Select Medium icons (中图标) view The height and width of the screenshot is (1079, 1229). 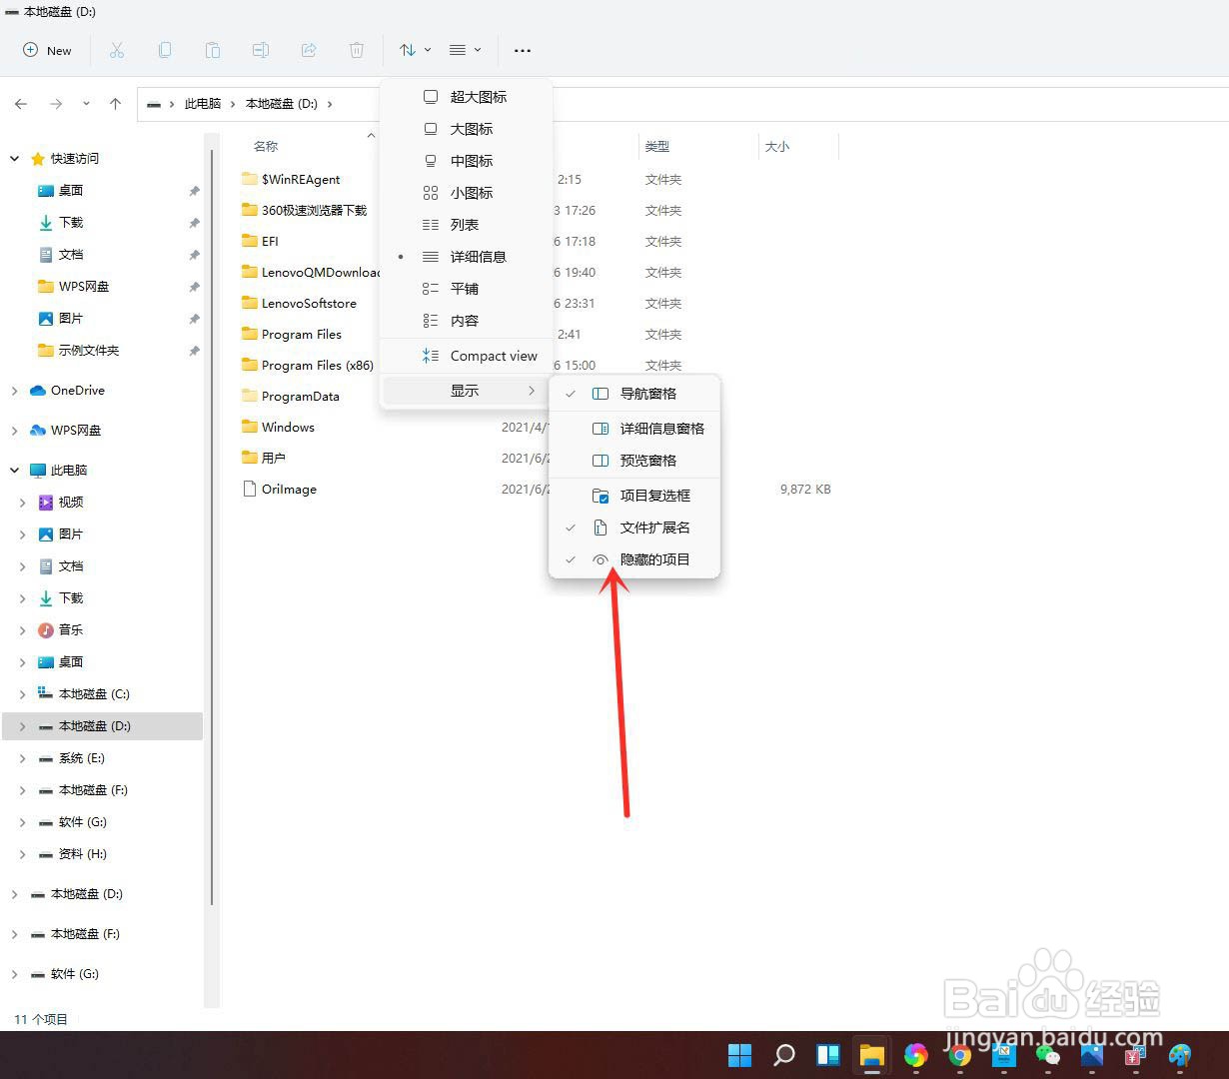(x=466, y=161)
